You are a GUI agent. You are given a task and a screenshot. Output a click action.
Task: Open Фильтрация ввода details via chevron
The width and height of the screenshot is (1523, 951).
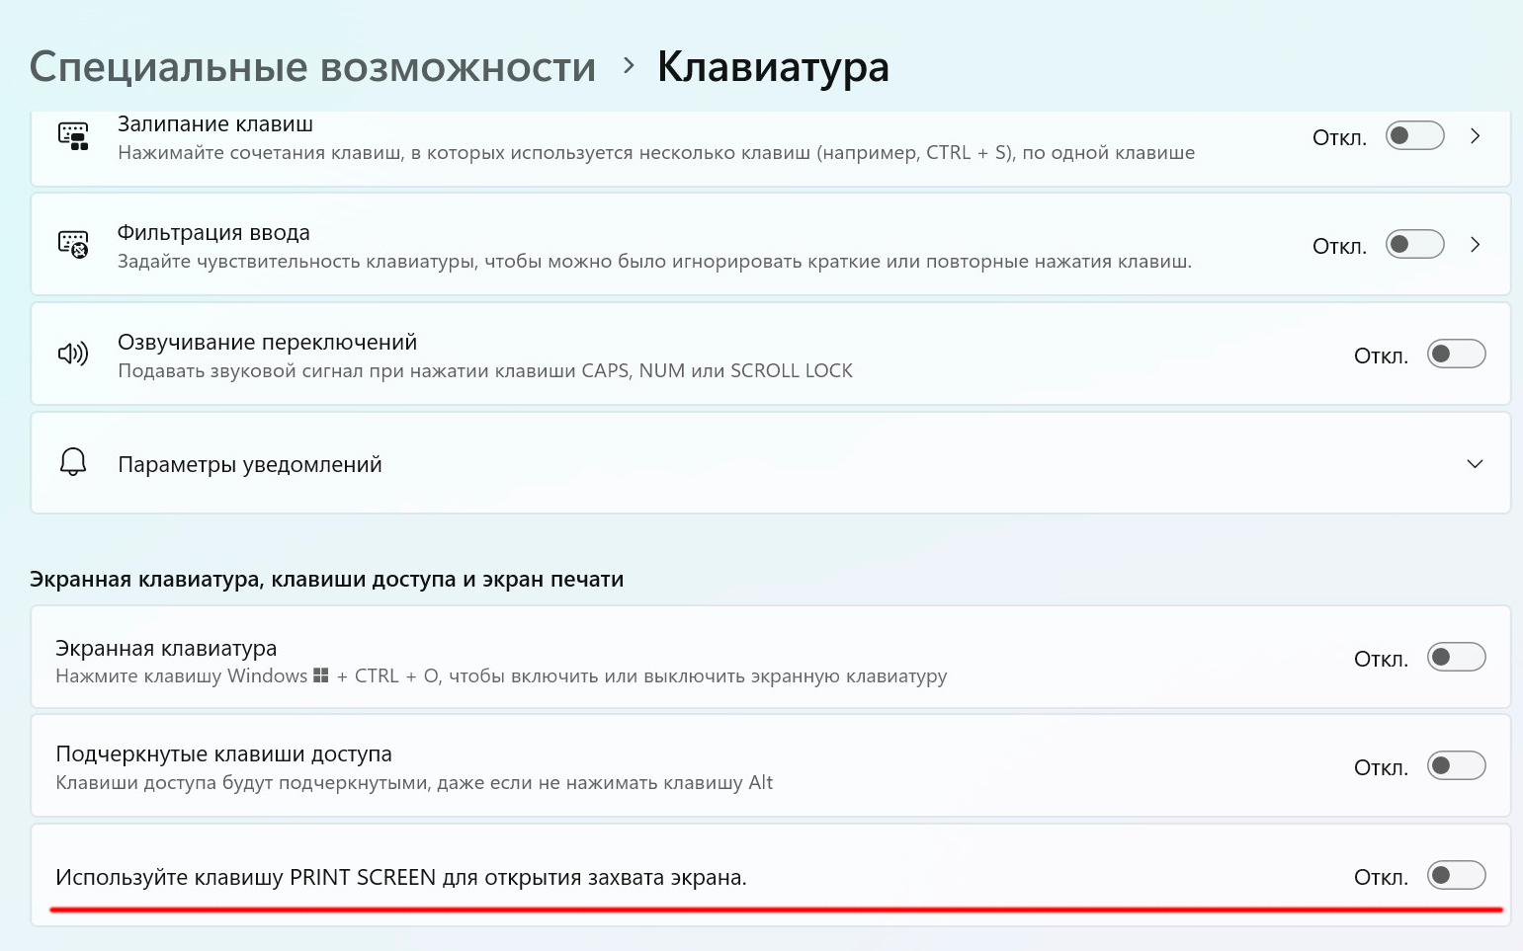coord(1475,245)
